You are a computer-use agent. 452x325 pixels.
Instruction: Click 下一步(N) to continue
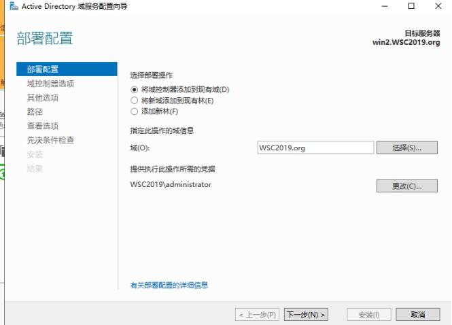[x=306, y=315]
